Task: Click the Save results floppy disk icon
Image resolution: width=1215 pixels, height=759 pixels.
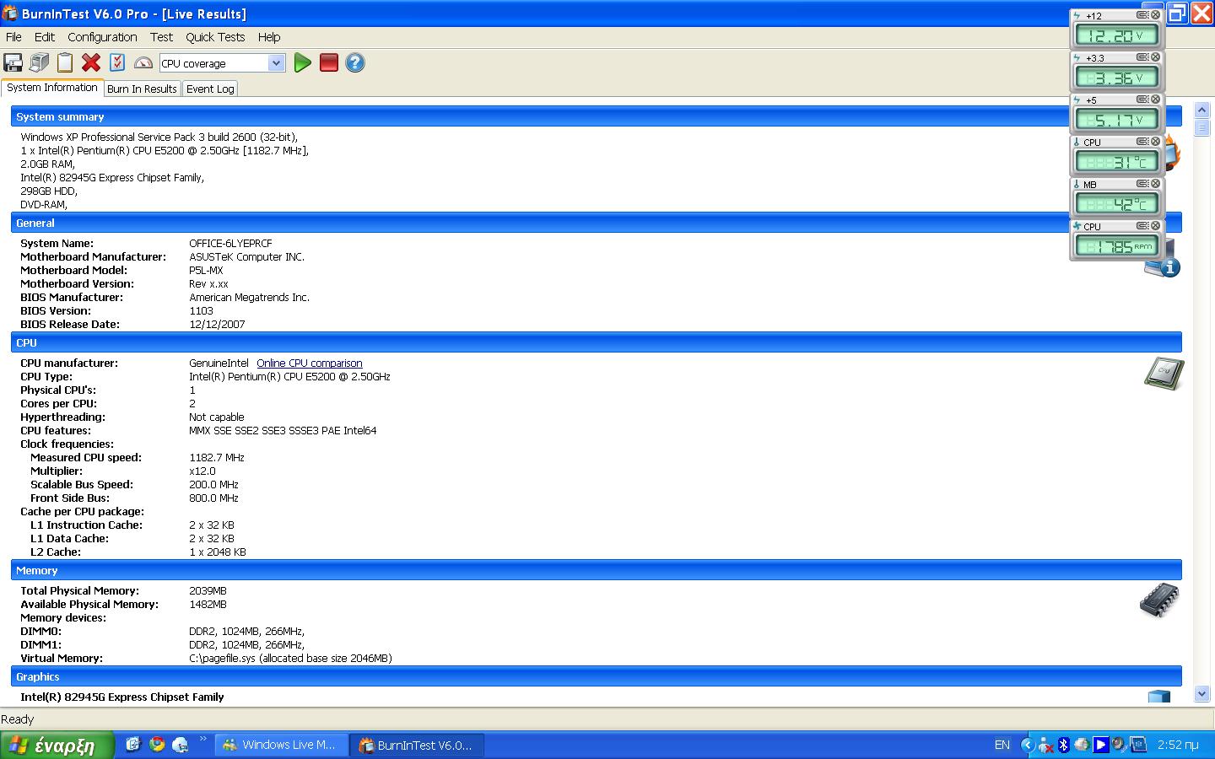Action: click(x=13, y=62)
